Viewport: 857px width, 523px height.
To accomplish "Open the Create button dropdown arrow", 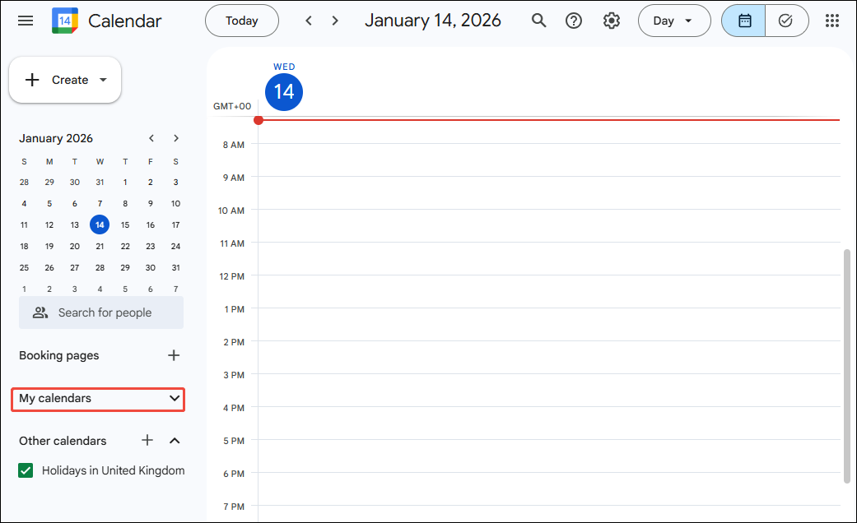I will click(x=102, y=80).
